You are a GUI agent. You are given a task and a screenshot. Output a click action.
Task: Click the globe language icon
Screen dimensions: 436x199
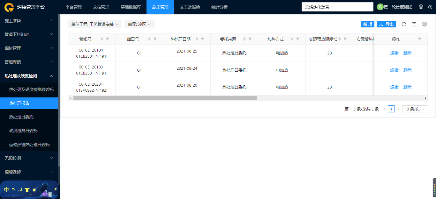coord(421,7)
